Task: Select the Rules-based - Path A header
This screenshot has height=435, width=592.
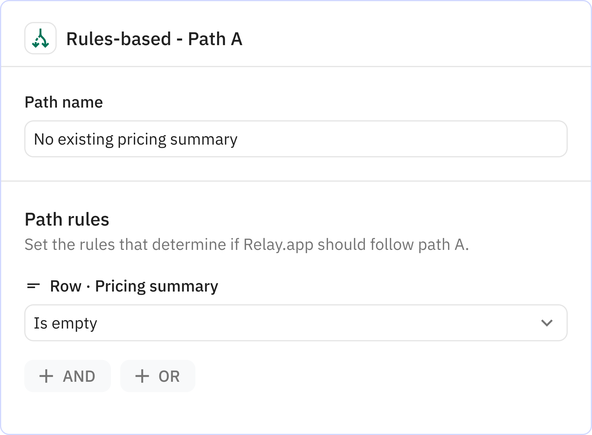Action: (x=154, y=38)
